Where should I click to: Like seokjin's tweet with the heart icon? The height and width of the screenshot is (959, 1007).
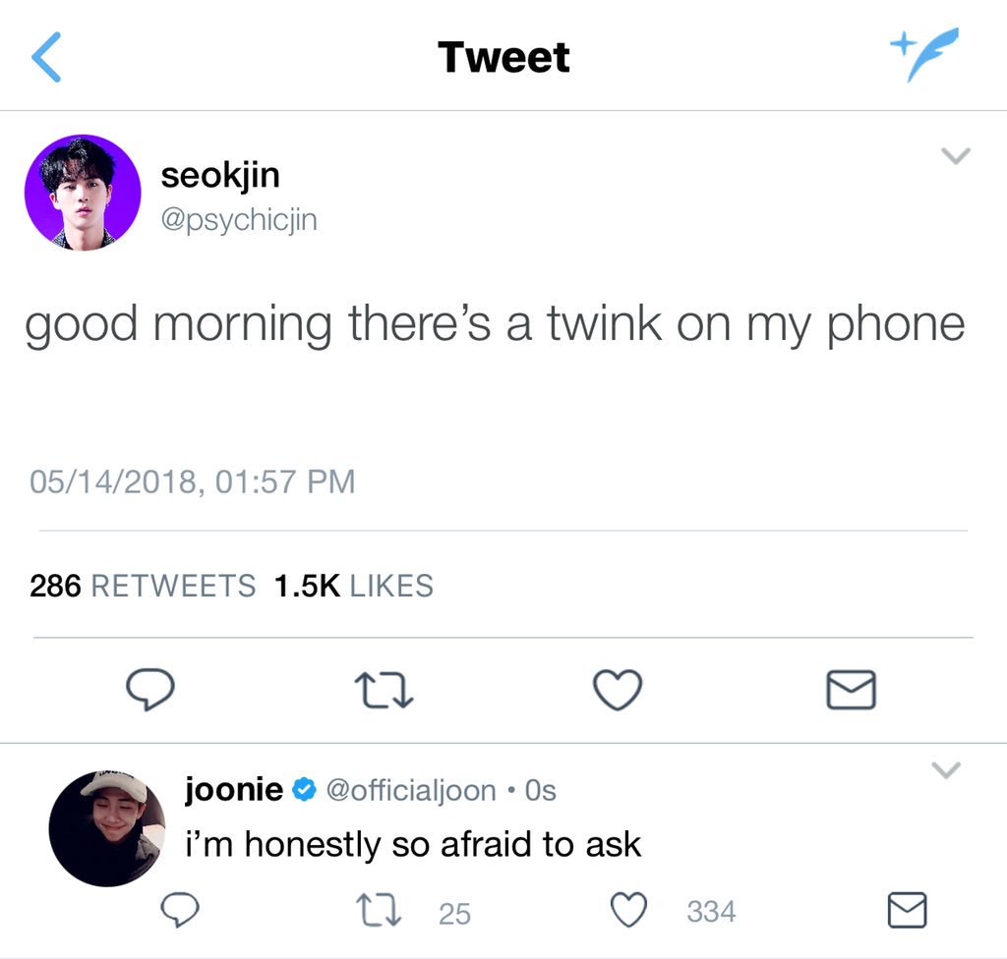coord(618,690)
